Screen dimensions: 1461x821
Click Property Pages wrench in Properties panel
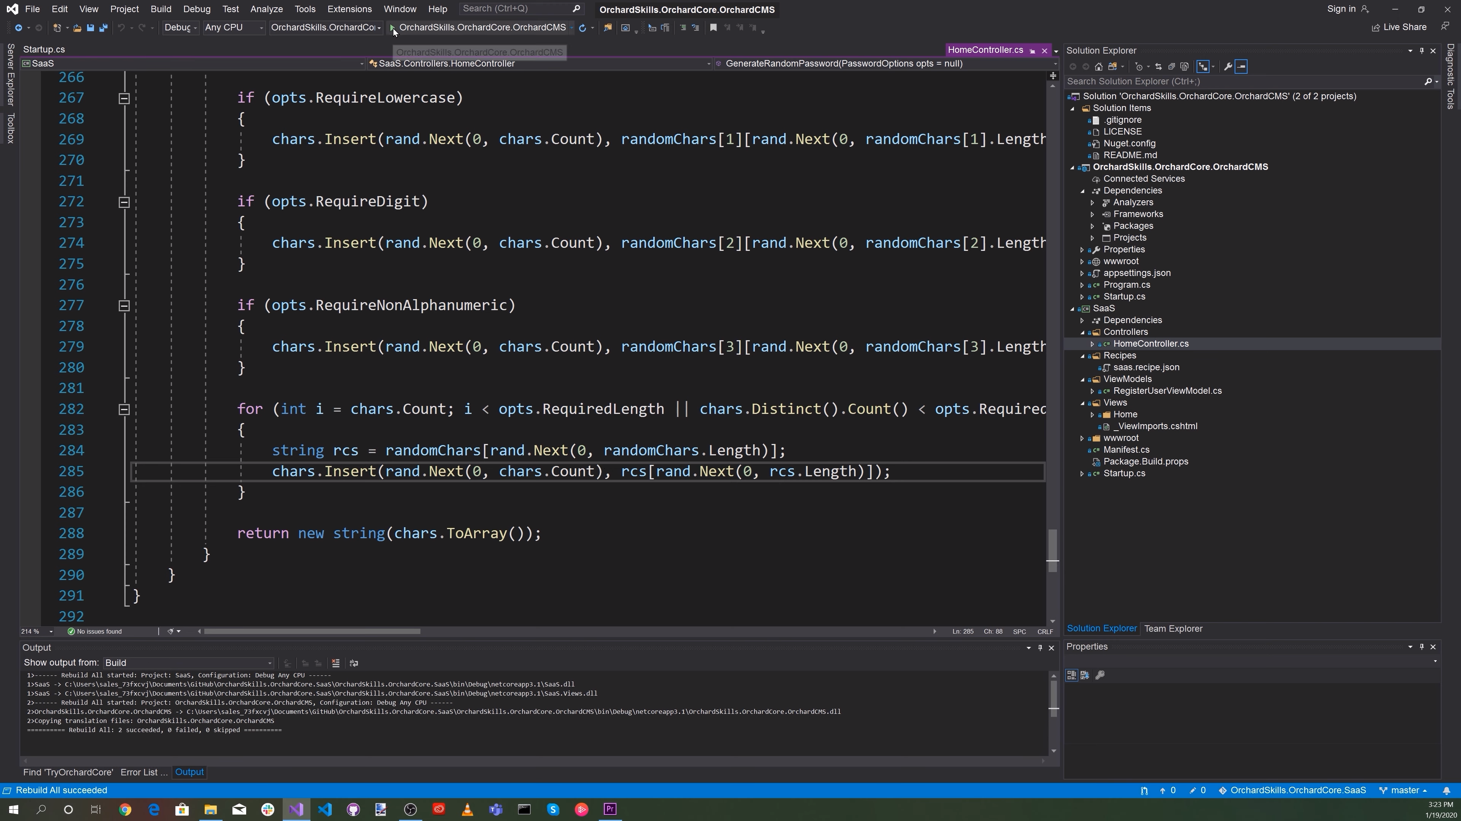coord(1100,675)
